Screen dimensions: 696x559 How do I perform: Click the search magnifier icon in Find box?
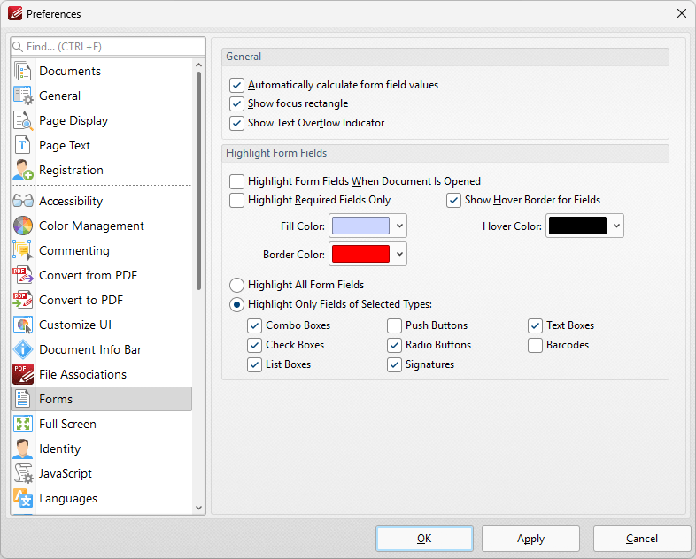pyautogui.click(x=18, y=47)
